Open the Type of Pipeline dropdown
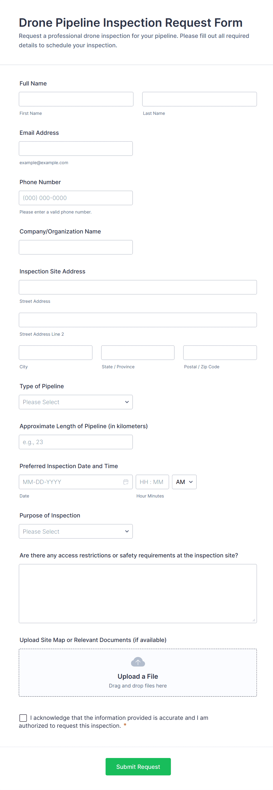273x790 pixels. coord(76,402)
